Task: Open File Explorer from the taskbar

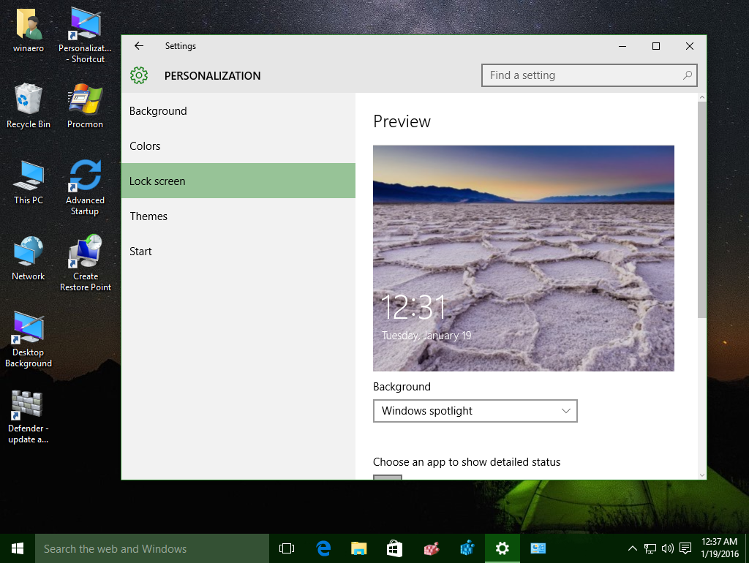Action: [358, 548]
